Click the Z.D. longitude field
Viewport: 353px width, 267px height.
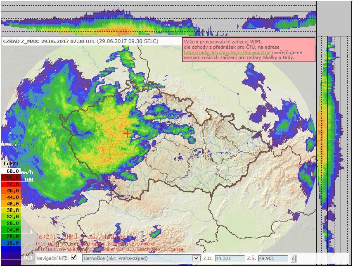point(229,258)
